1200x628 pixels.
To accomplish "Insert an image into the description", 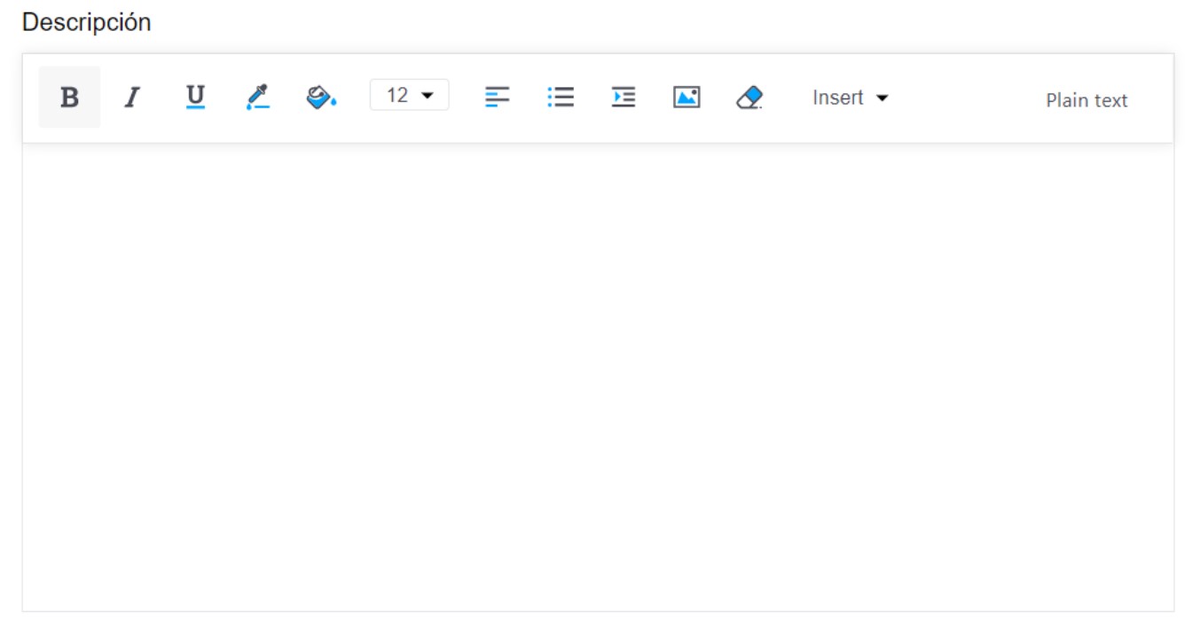I will pos(686,97).
